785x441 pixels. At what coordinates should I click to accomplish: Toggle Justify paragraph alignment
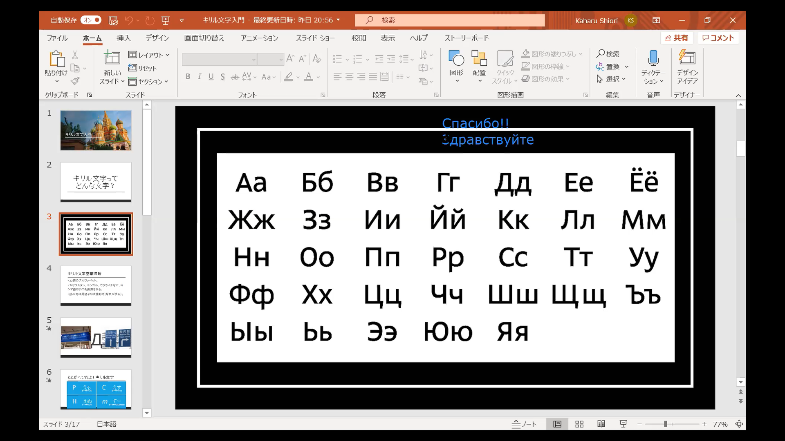(373, 77)
